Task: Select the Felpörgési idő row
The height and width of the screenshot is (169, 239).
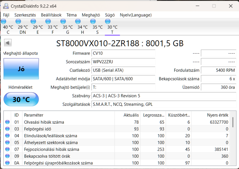Action: 117,129
